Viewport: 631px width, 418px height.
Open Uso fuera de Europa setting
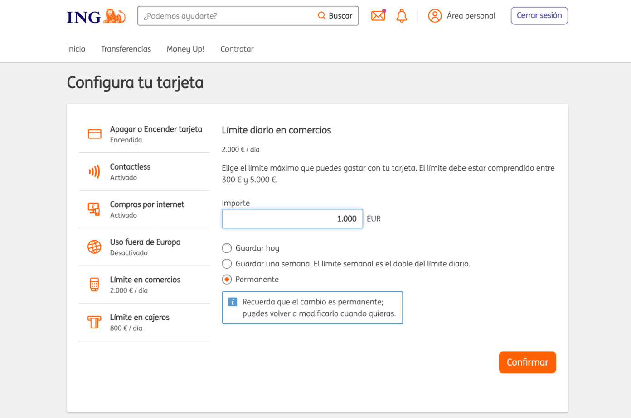coord(145,247)
